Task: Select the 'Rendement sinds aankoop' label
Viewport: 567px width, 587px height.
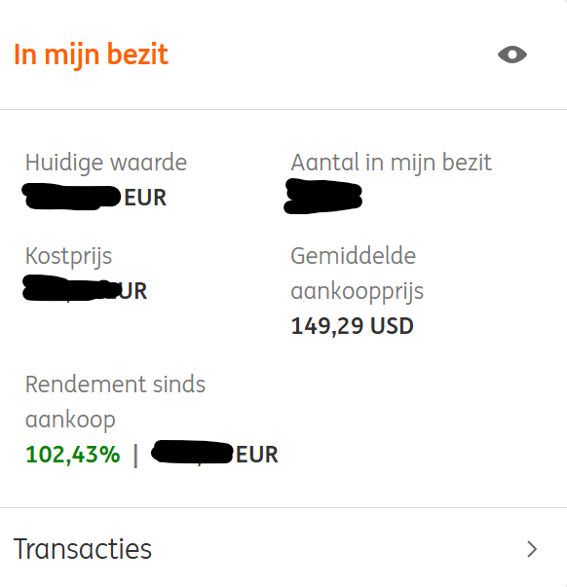Action: coord(115,402)
